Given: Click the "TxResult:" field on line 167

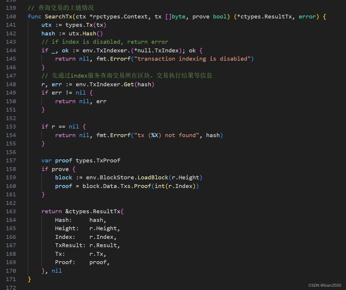Looking at the screenshot, I should (x=70, y=245).
